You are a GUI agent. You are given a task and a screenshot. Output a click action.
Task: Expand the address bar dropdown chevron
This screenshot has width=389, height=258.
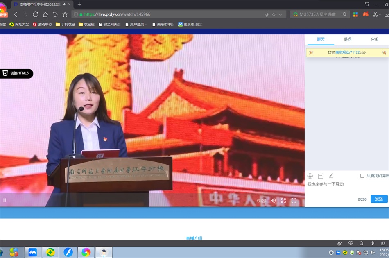pos(280,15)
